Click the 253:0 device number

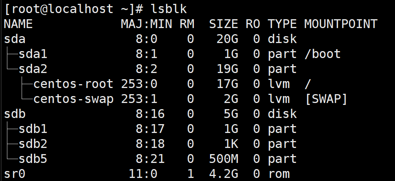[x=139, y=84]
